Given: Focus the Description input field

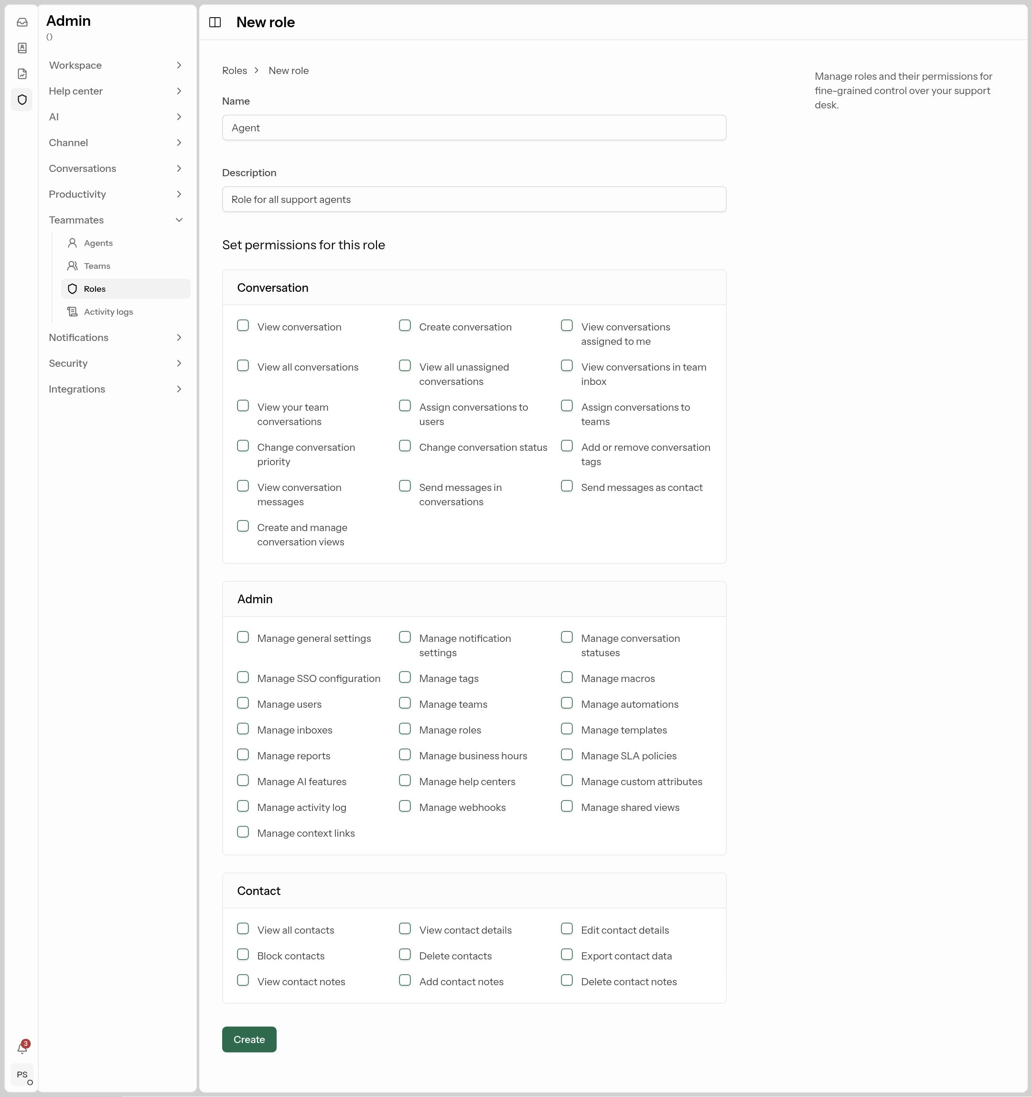Looking at the screenshot, I should coord(474,200).
